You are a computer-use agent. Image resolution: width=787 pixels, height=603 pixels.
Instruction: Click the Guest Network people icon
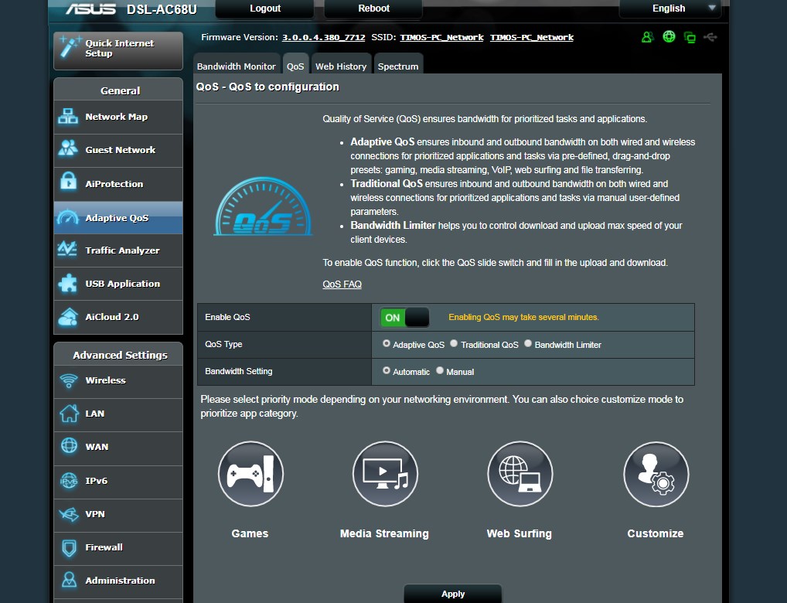68,149
